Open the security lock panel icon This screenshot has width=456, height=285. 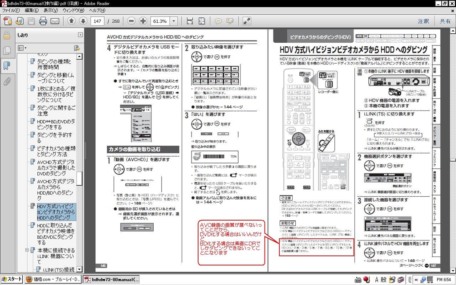[7, 36]
